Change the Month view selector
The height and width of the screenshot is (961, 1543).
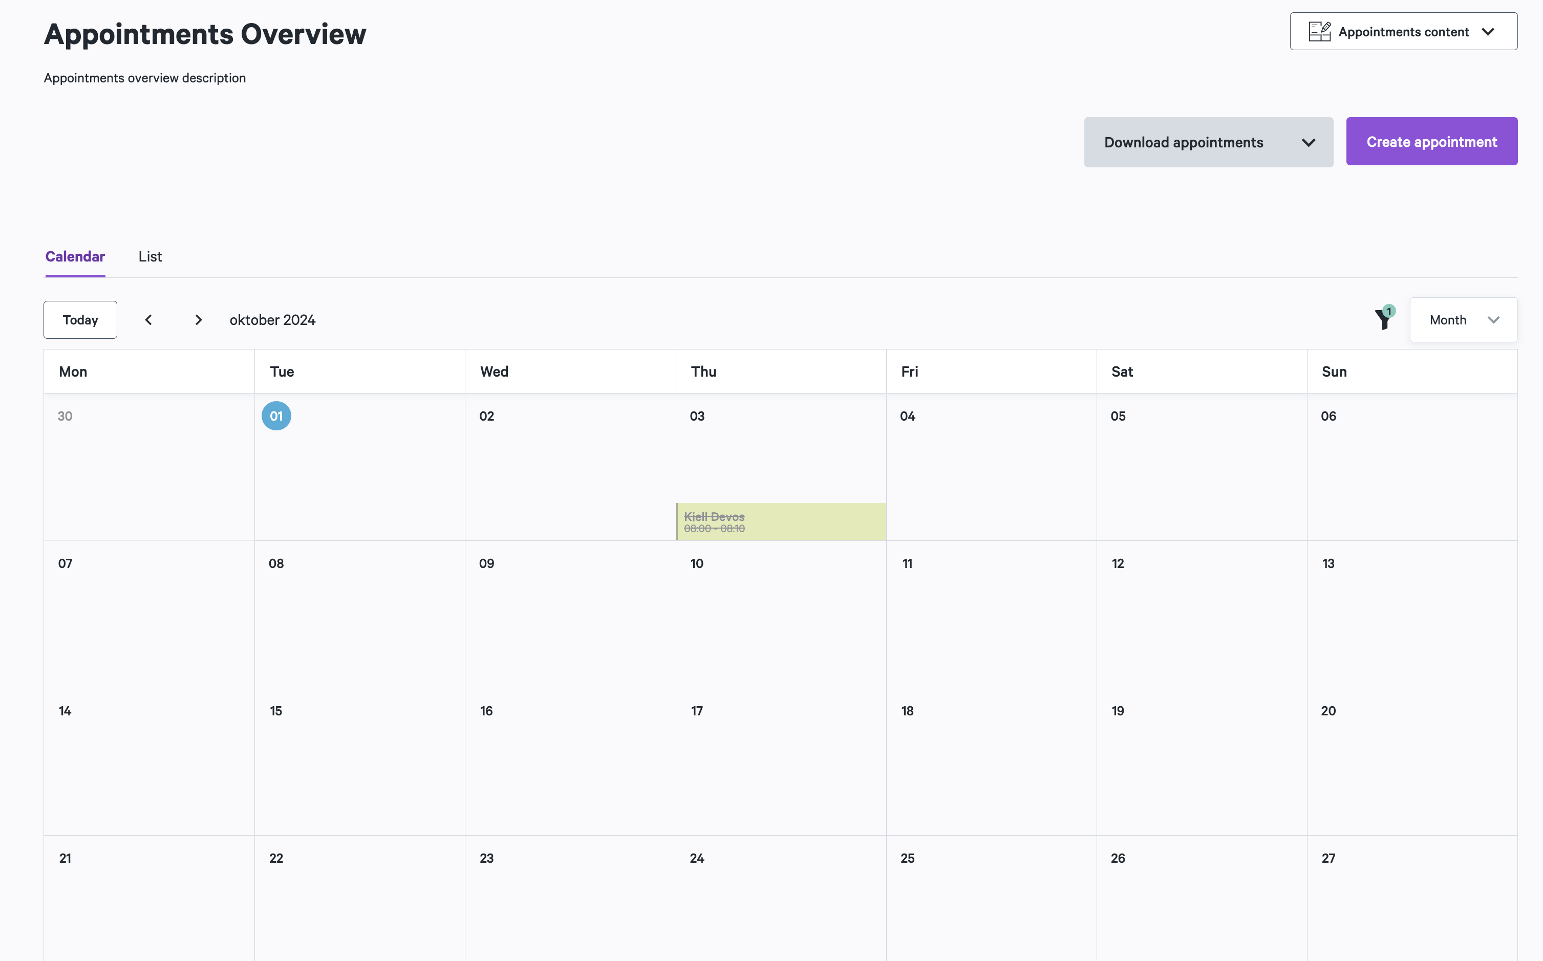point(1463,320)
